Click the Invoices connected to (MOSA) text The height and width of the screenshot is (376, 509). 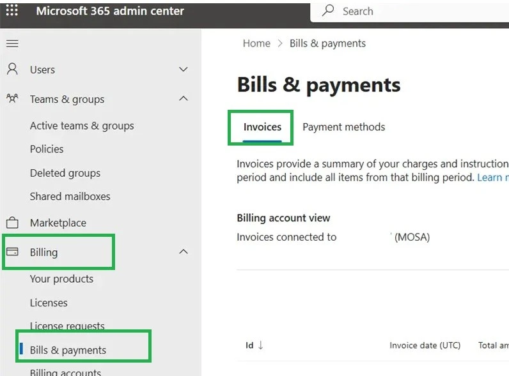pyautogui.click(x=333, y=237)
